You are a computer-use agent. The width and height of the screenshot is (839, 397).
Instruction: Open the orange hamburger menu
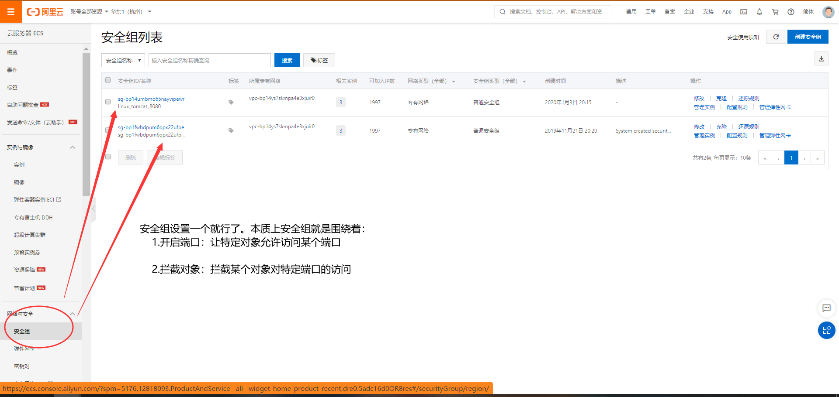pyautogui.click(x=10, y=12)
